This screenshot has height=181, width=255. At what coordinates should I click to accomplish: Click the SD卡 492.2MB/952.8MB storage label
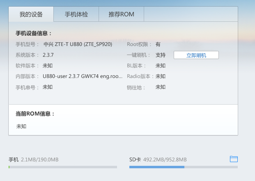(158, 159)
